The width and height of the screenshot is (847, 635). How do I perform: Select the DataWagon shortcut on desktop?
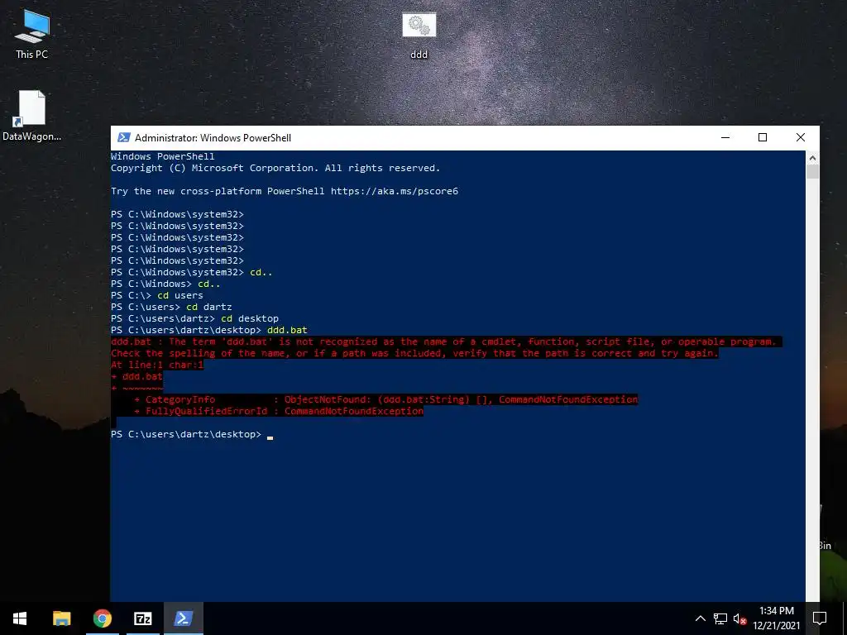point(31,116)
